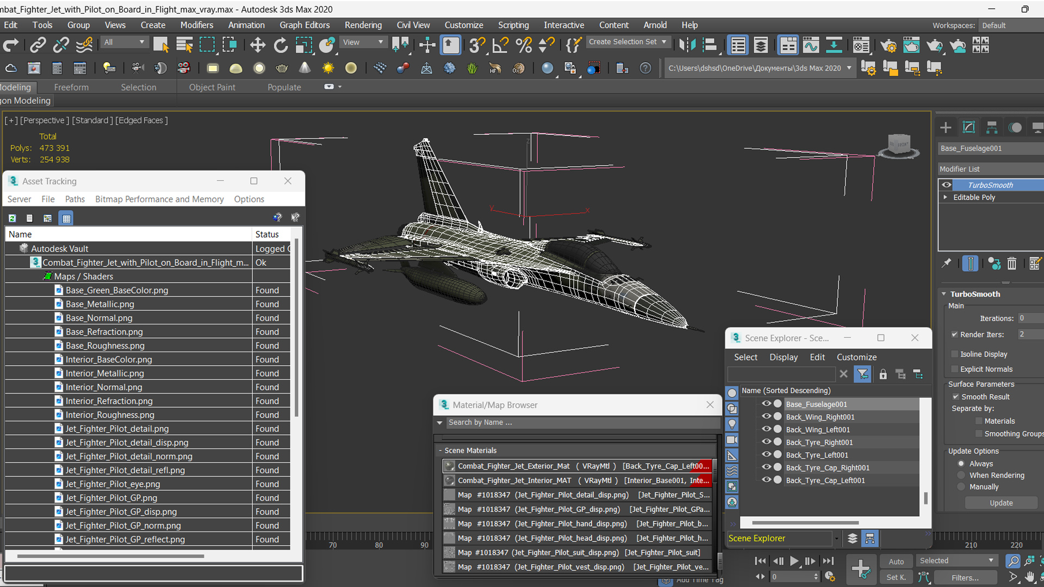Toggle Smooth Result checkbox
Image resolution: width=1044 pixels, height=587 pixels.
(955, 397)
